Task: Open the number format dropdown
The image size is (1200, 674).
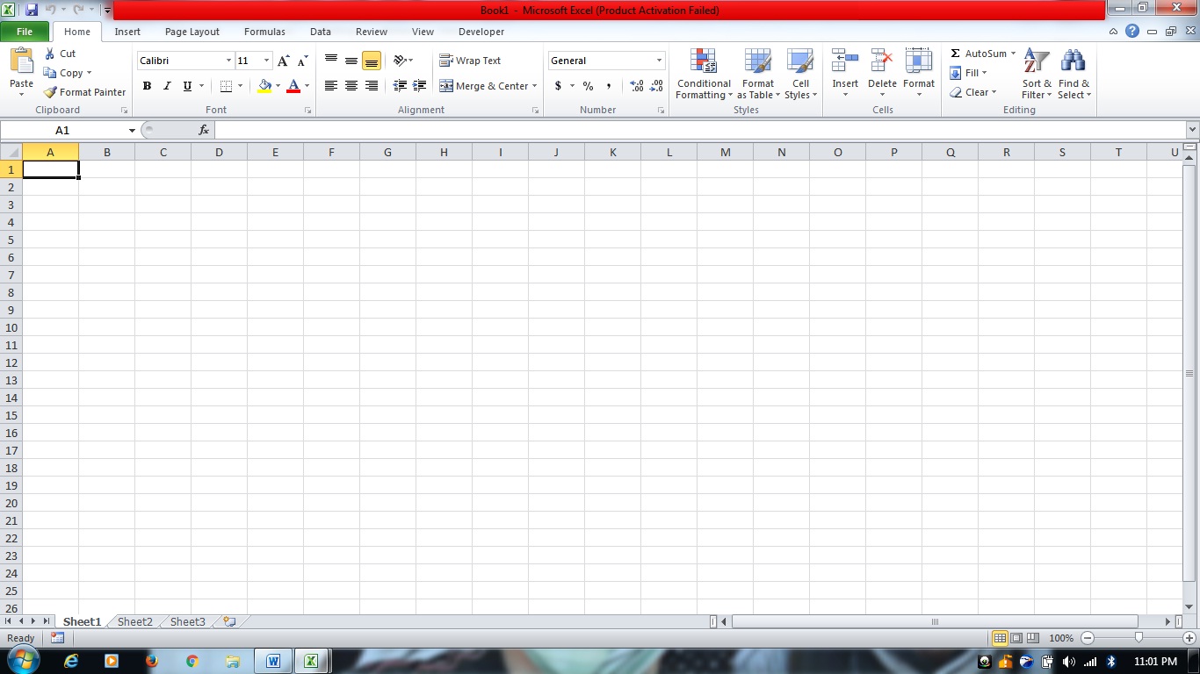Action: (659, 61)
